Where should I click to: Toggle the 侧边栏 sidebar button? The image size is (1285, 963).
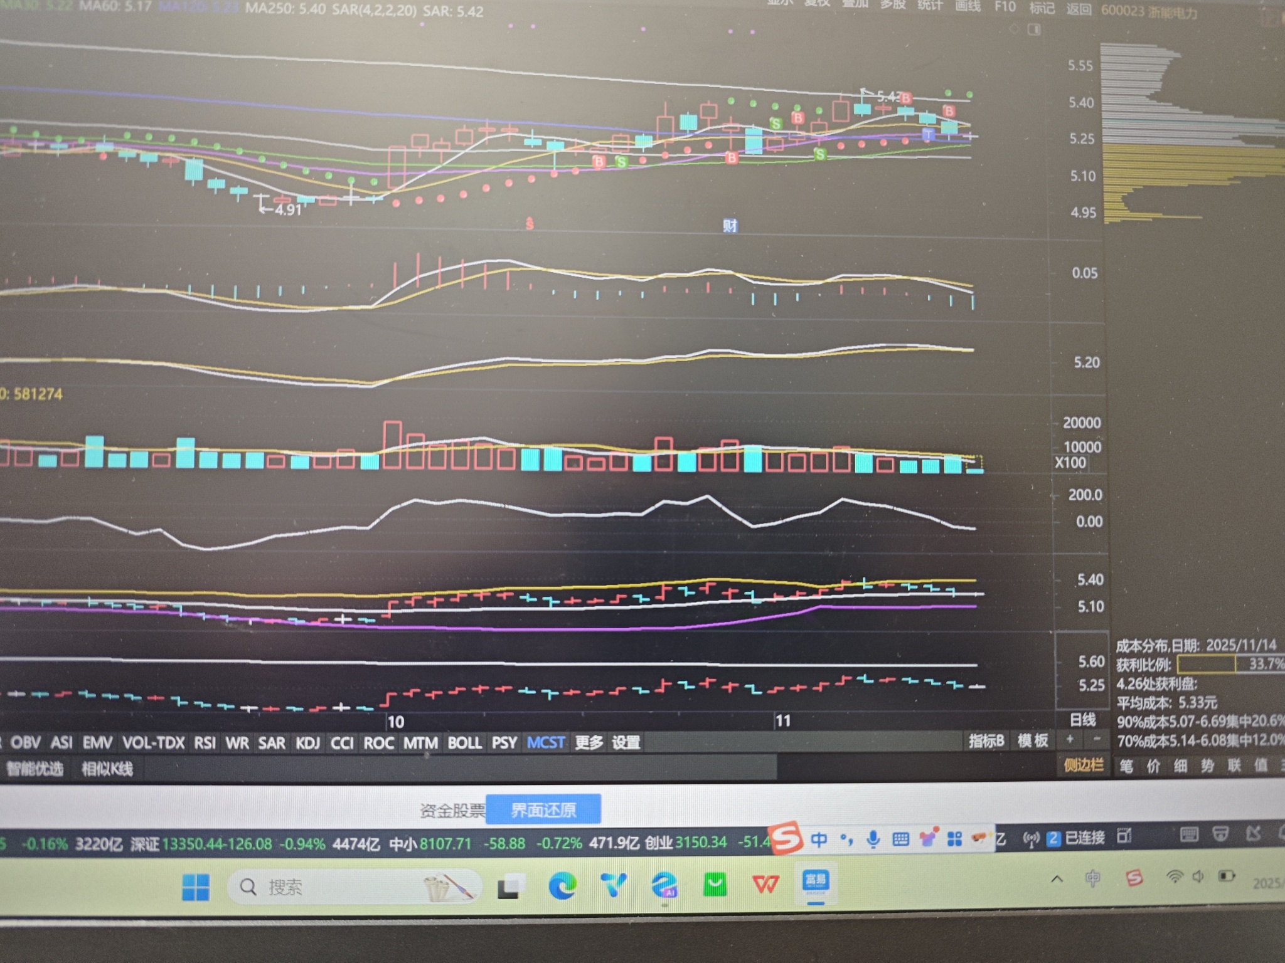tap(1083, 764)
